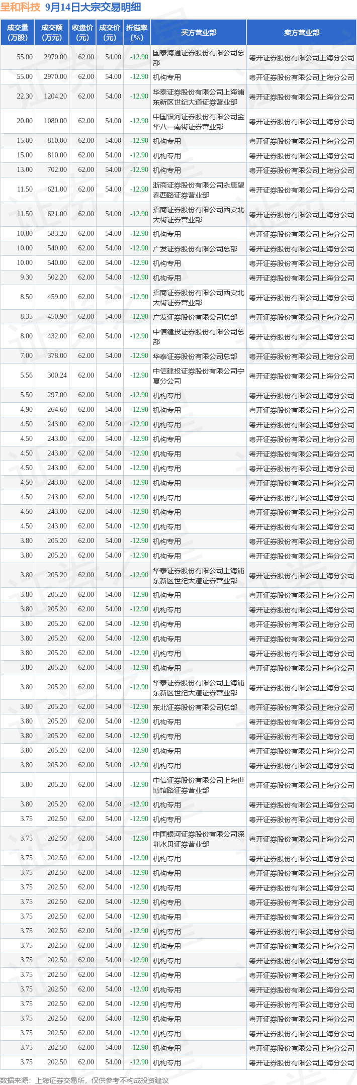
Task: Click the 9月14日大宗交易明细 heading text
Action: (x=93, y=7)
